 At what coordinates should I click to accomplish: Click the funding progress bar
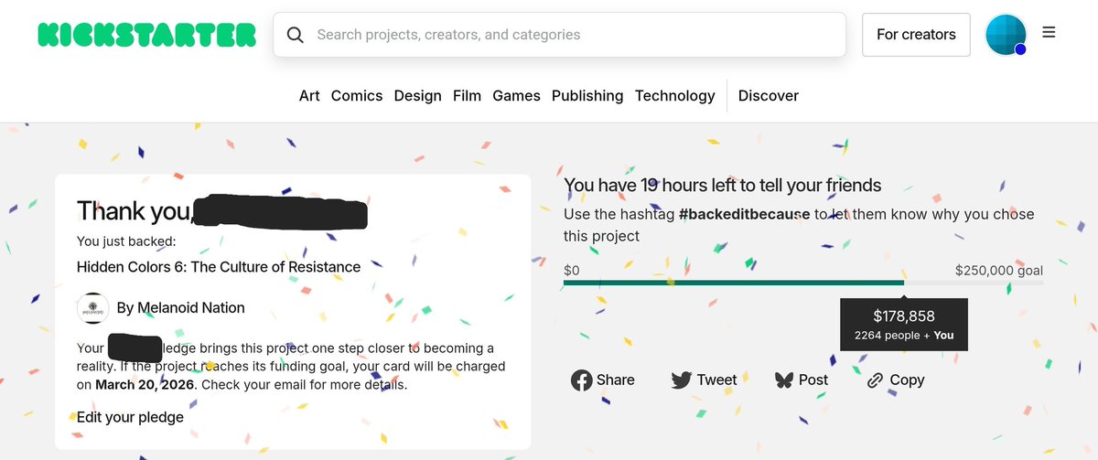click(803, 283)
